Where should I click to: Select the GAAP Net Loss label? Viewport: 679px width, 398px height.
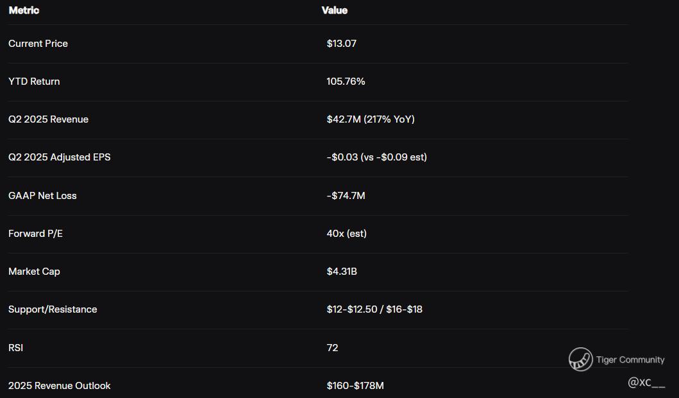point(42,196)
